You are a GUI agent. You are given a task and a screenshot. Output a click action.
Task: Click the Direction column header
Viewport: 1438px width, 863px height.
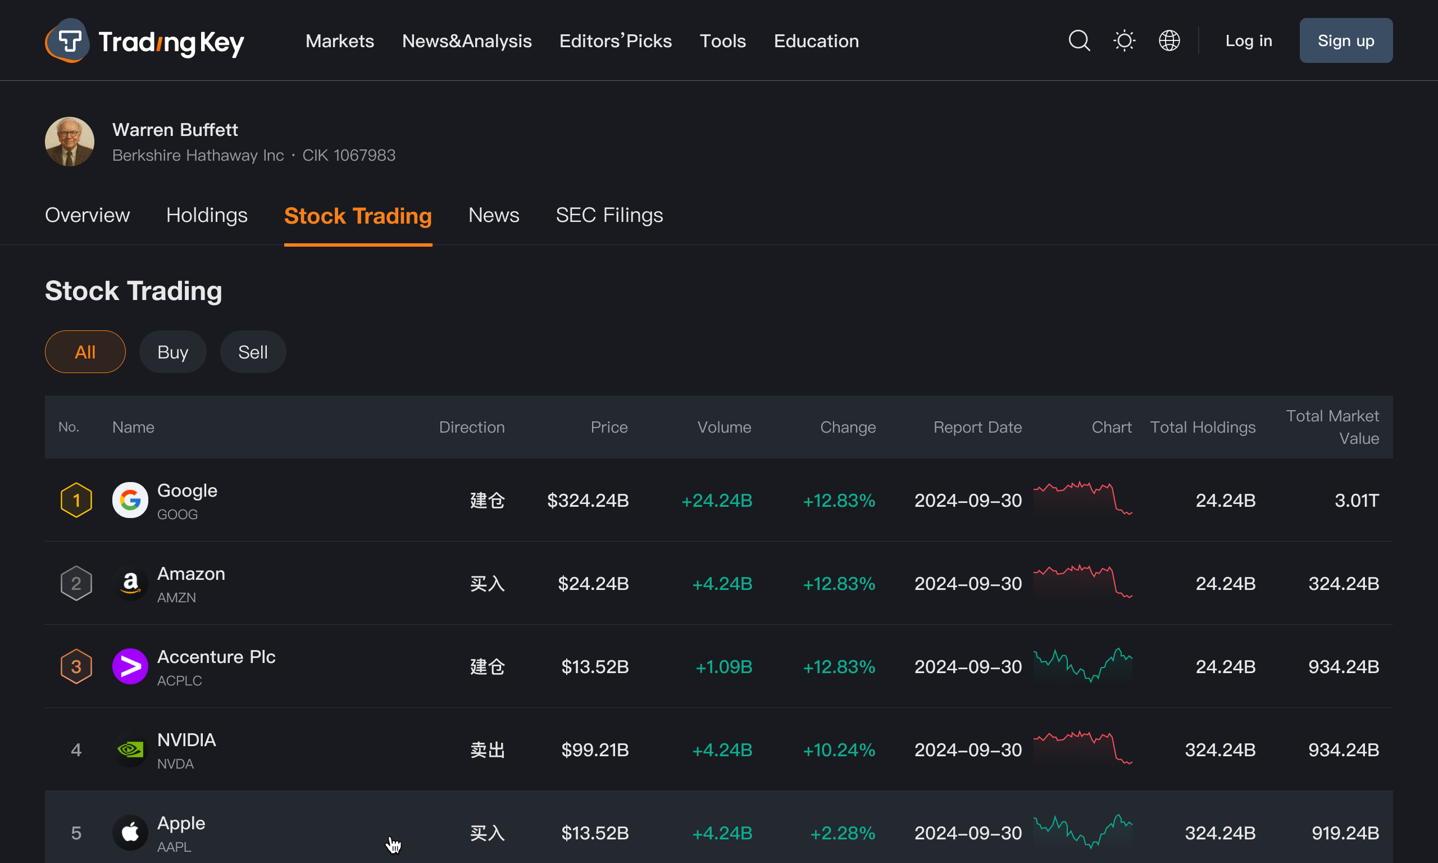click(x=471, y=428)
